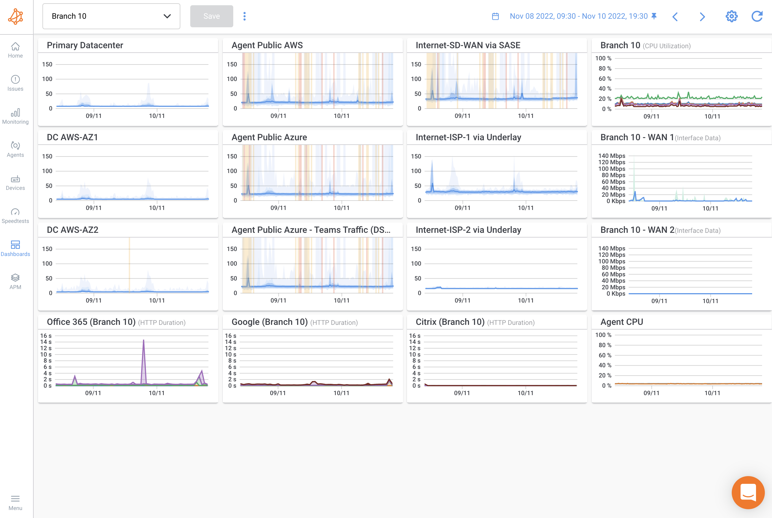772x518 pixels.
Task: Open the three-dot more options menu
Action: (x=245, y=16)
